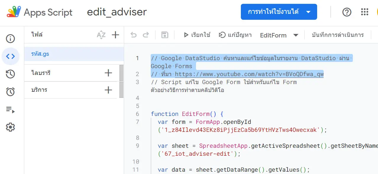Open the Executions list
The width and height of the screenshot is (378, 174).
pyautogui.click(x=11, y=110)
